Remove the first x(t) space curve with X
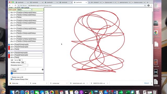 click(43, 44)
